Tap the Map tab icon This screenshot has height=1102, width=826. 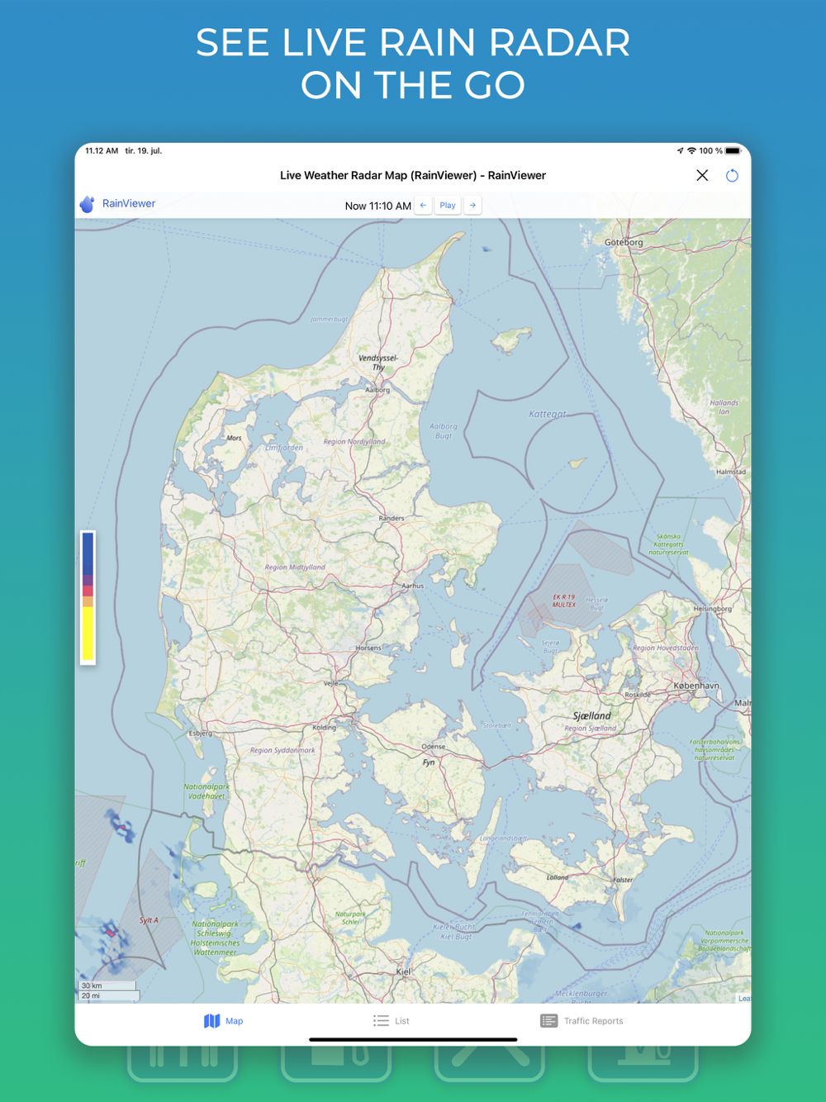(212, 1021)
